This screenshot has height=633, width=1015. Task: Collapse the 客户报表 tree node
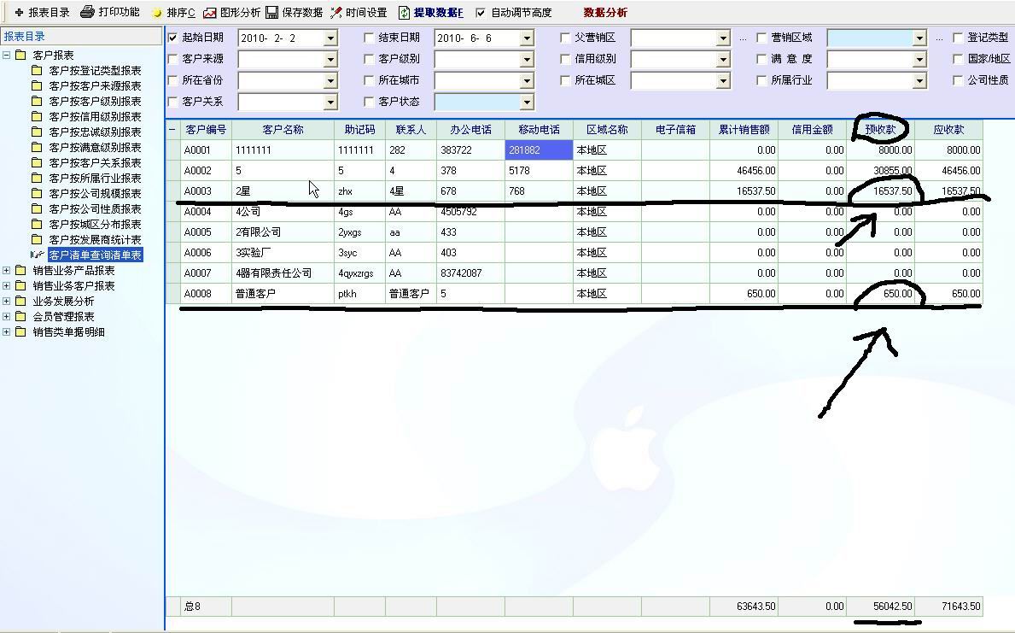tap(7, 56)
